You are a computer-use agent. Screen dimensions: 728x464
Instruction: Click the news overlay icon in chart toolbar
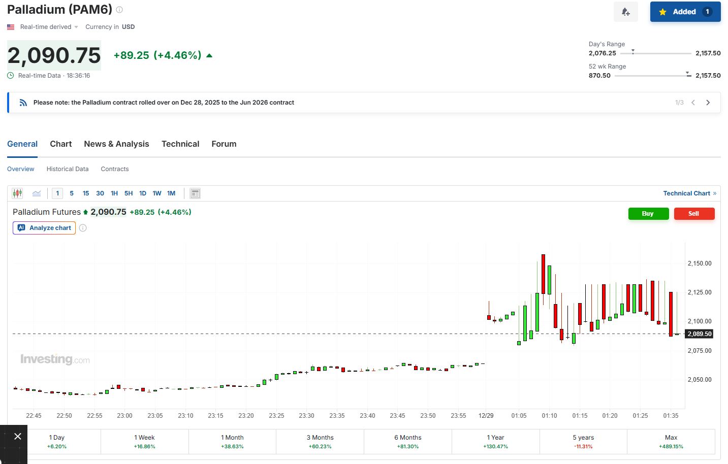click(x=195, y=193)
